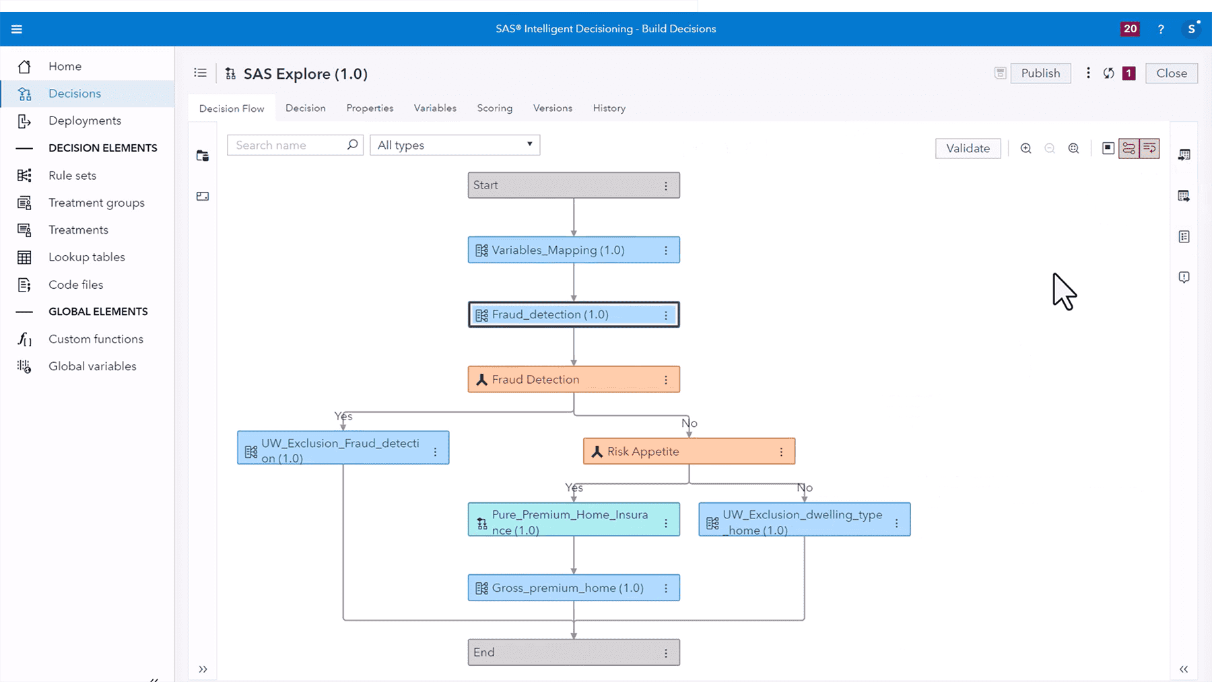The image size is (1212, 682).
Task: Expand the left pane with double chevron
Action: click(203, 669)
